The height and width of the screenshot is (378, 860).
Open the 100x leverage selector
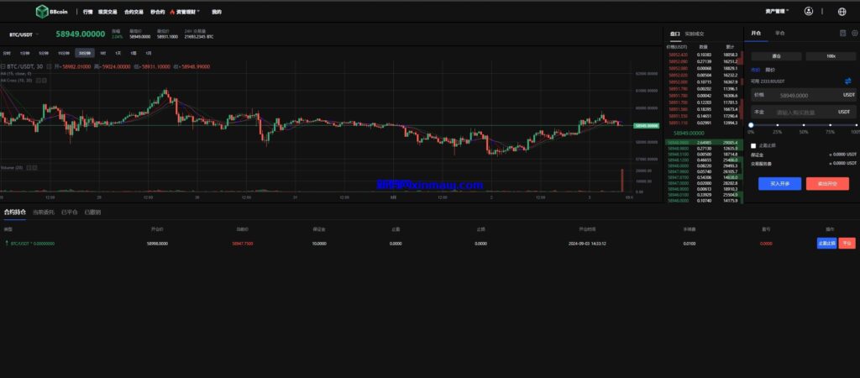point(831,56)
